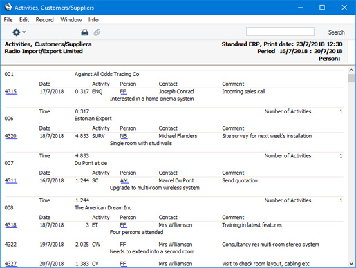Screen dimensions: 356x268
Task: Open the Window menu
Action: point(71,20)
